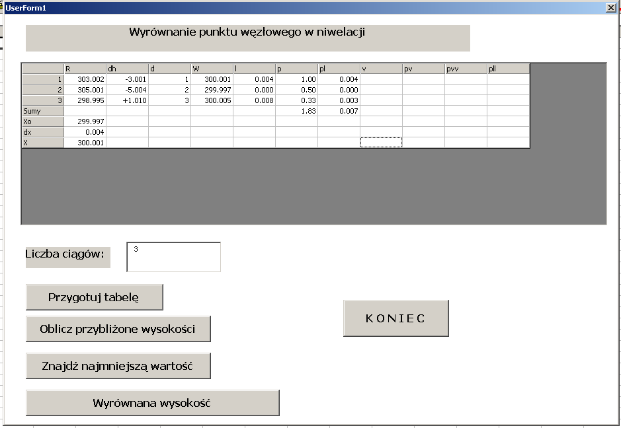Click cell with value -5.004

128,90
